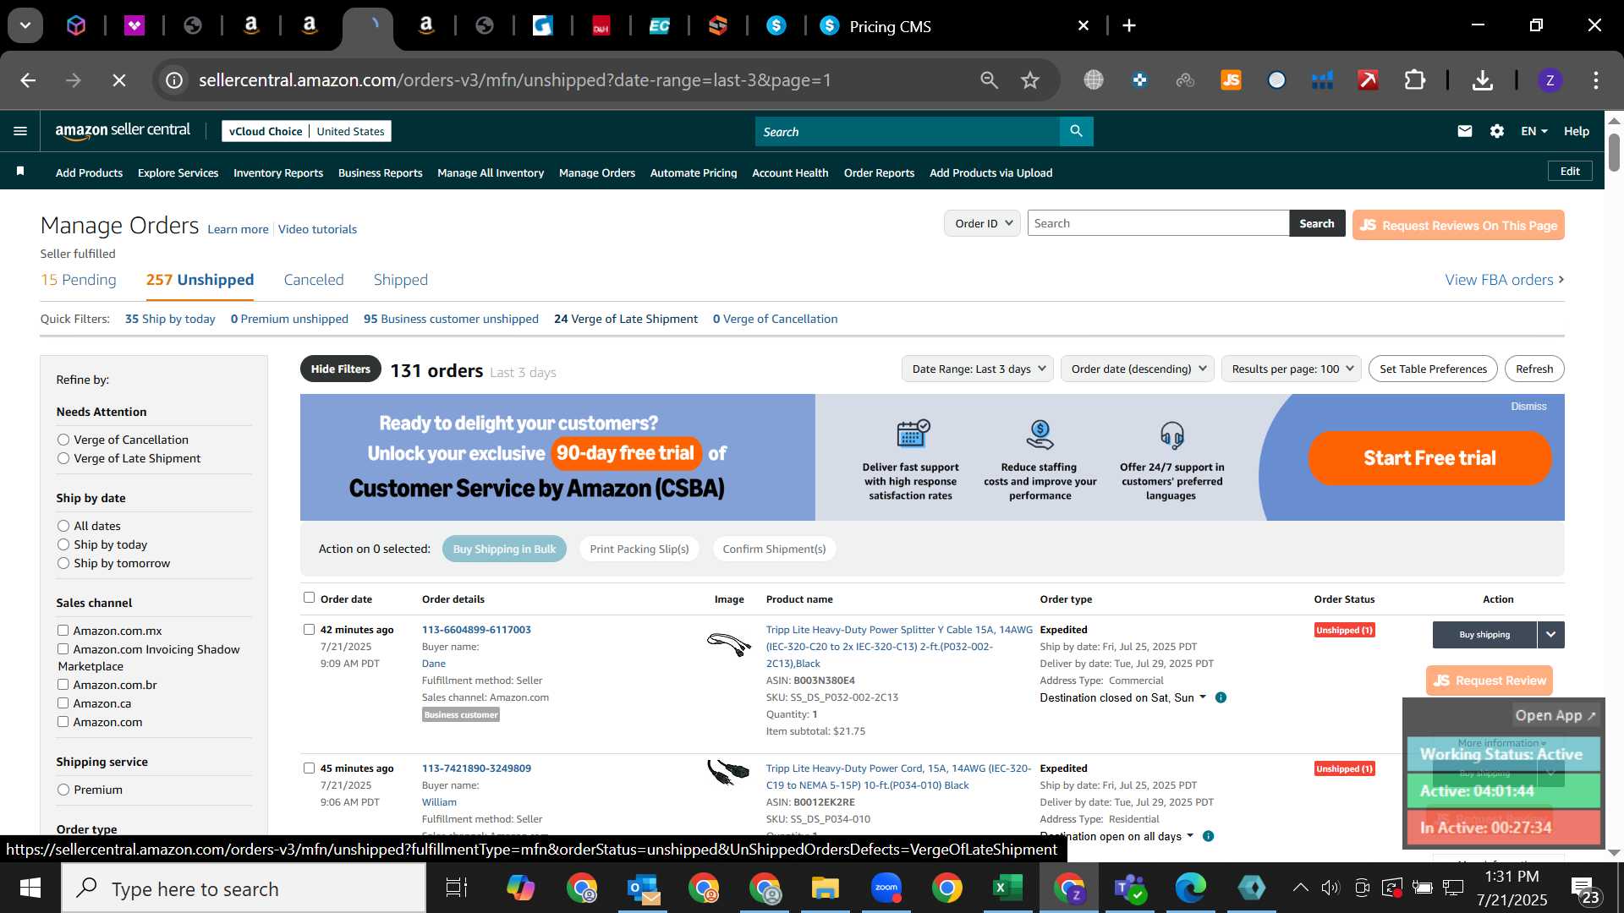This screenshot has width=1624, height=913.
Task: Open Manage All Inventory menu item
Action: [x=491, y=172]
